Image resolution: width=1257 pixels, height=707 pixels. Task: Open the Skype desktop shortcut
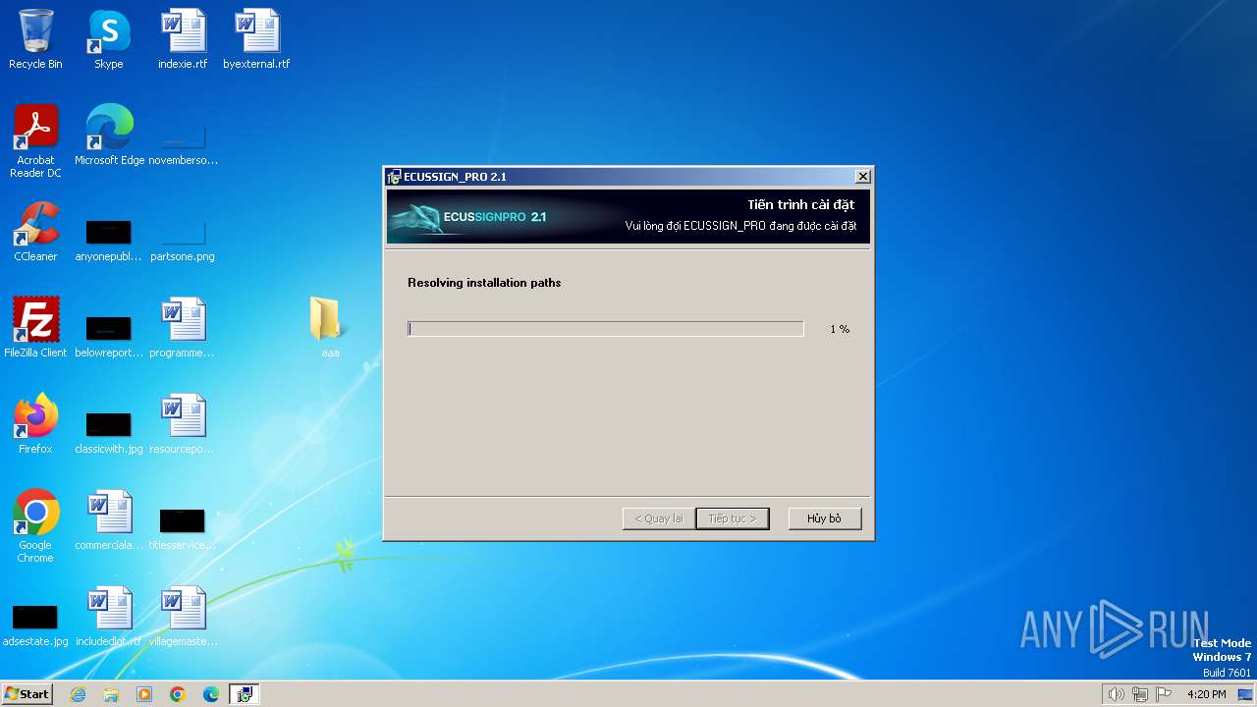pyautogui.click(x=109, y=39)
